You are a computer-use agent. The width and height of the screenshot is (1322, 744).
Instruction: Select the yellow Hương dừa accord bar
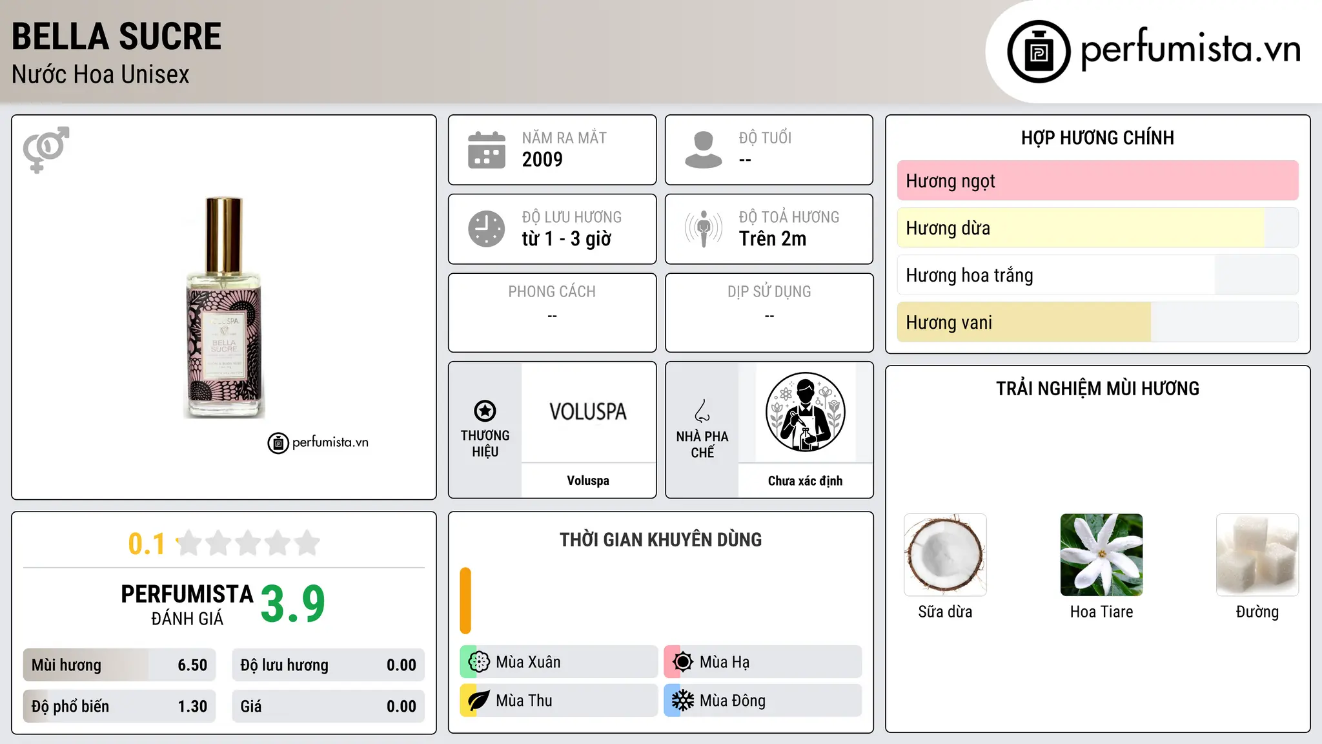[1098, 228]
